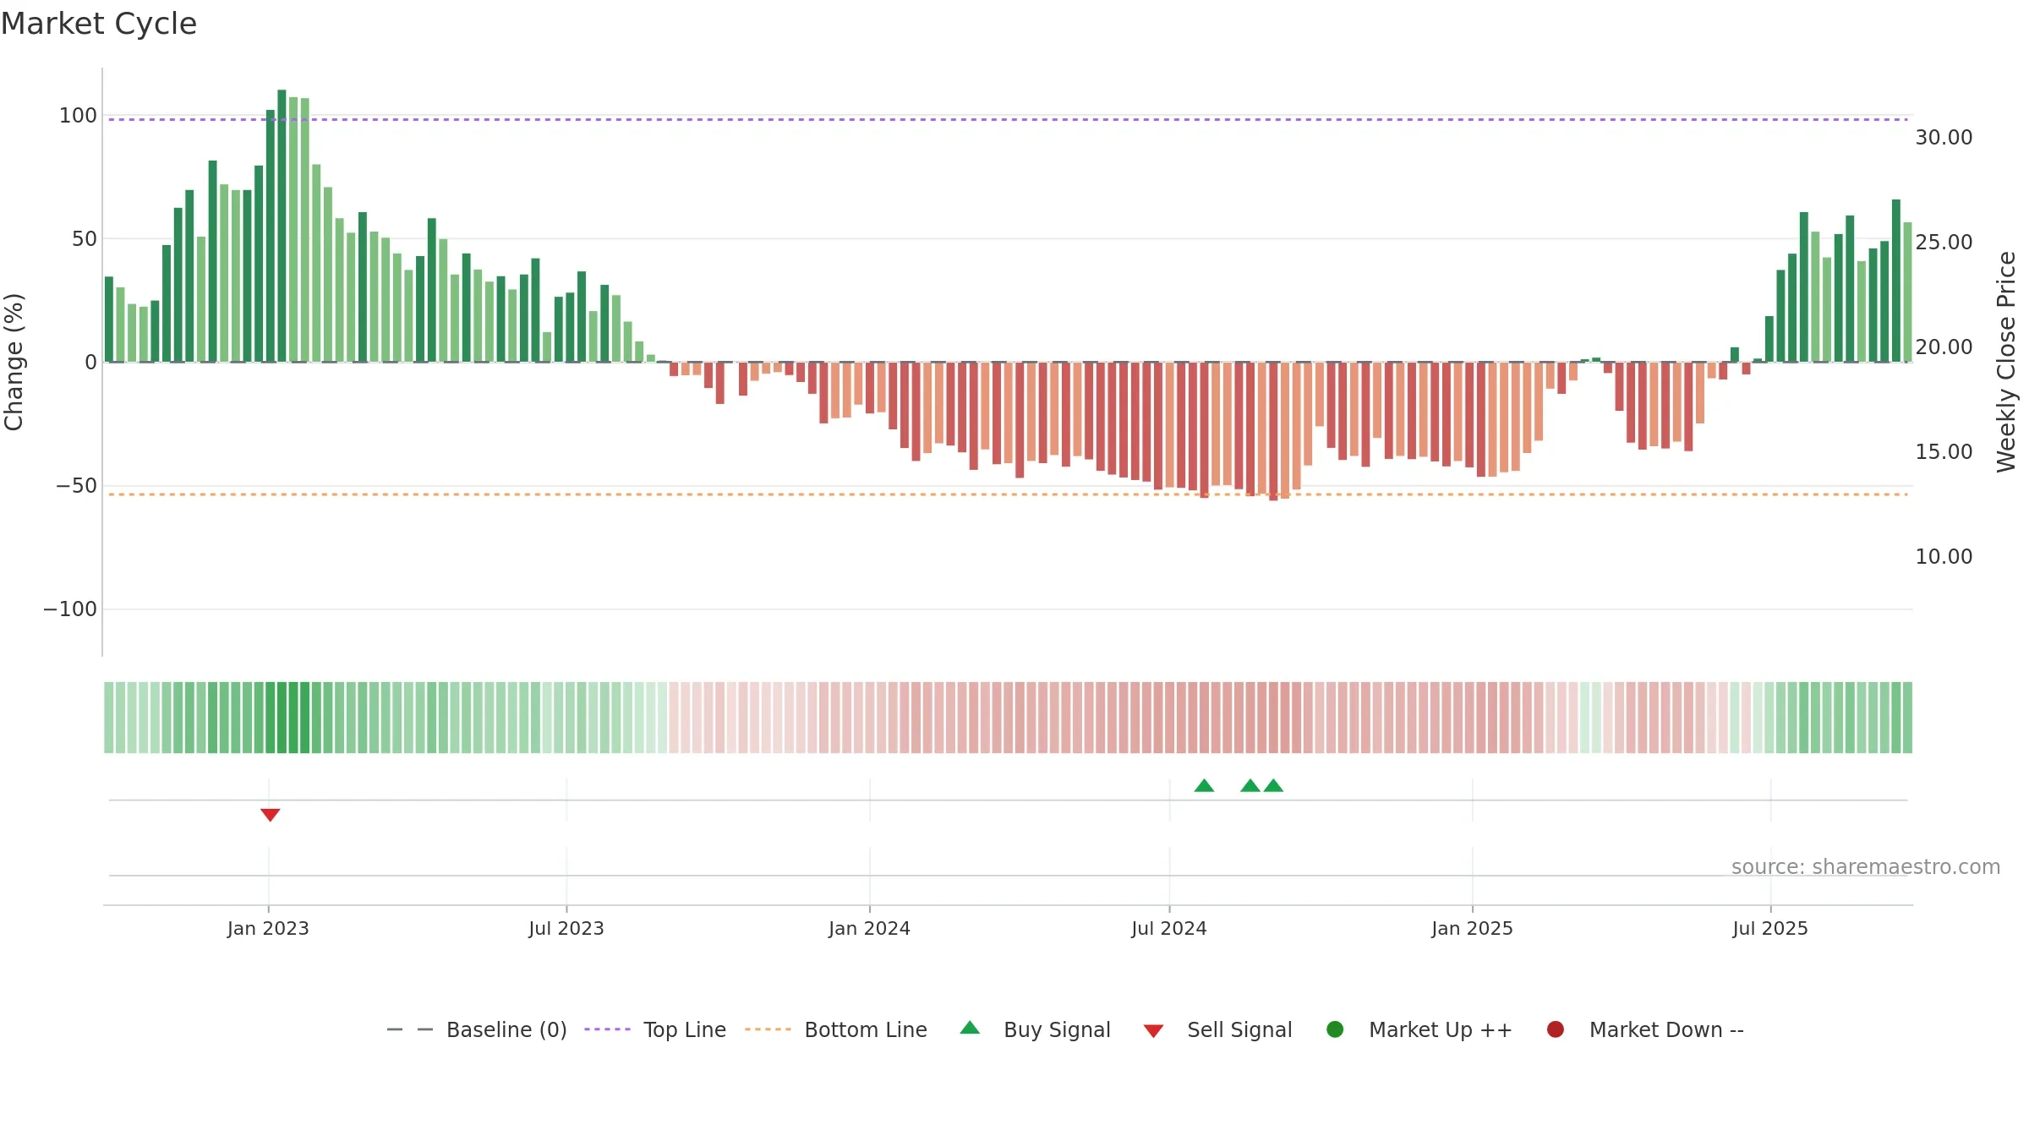Click the Jan 2023 x-axis label
The height and width of the screenshot is (1141, 2029).
(x=268, y=929)
